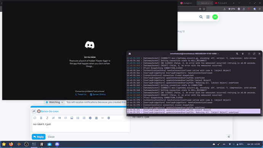This screenshot has height=148, width=263.
Task: Insert a bulleted list in editor
Action: pos(78,118)
